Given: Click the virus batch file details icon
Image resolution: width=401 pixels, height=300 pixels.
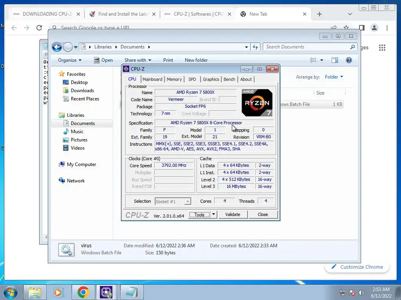Looking at the screenshot, I should click(x=66, y=249).
